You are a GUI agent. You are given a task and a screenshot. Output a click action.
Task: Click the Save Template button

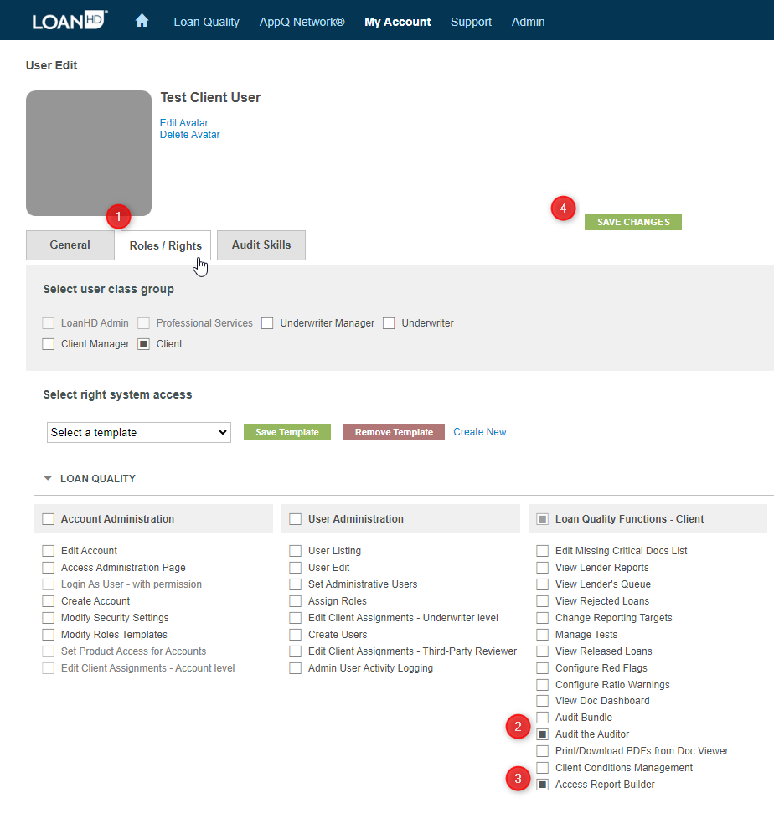coord(286,432)
